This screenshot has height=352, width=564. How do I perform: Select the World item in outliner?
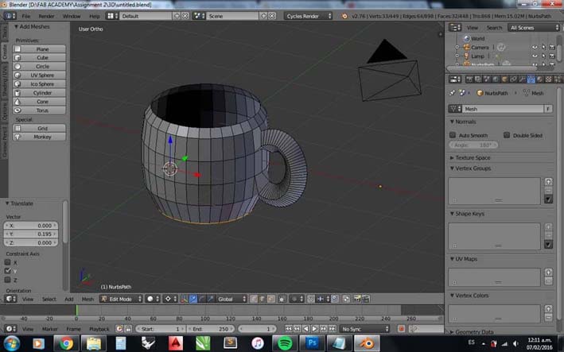pyautogui.click(x=477, y=38)
